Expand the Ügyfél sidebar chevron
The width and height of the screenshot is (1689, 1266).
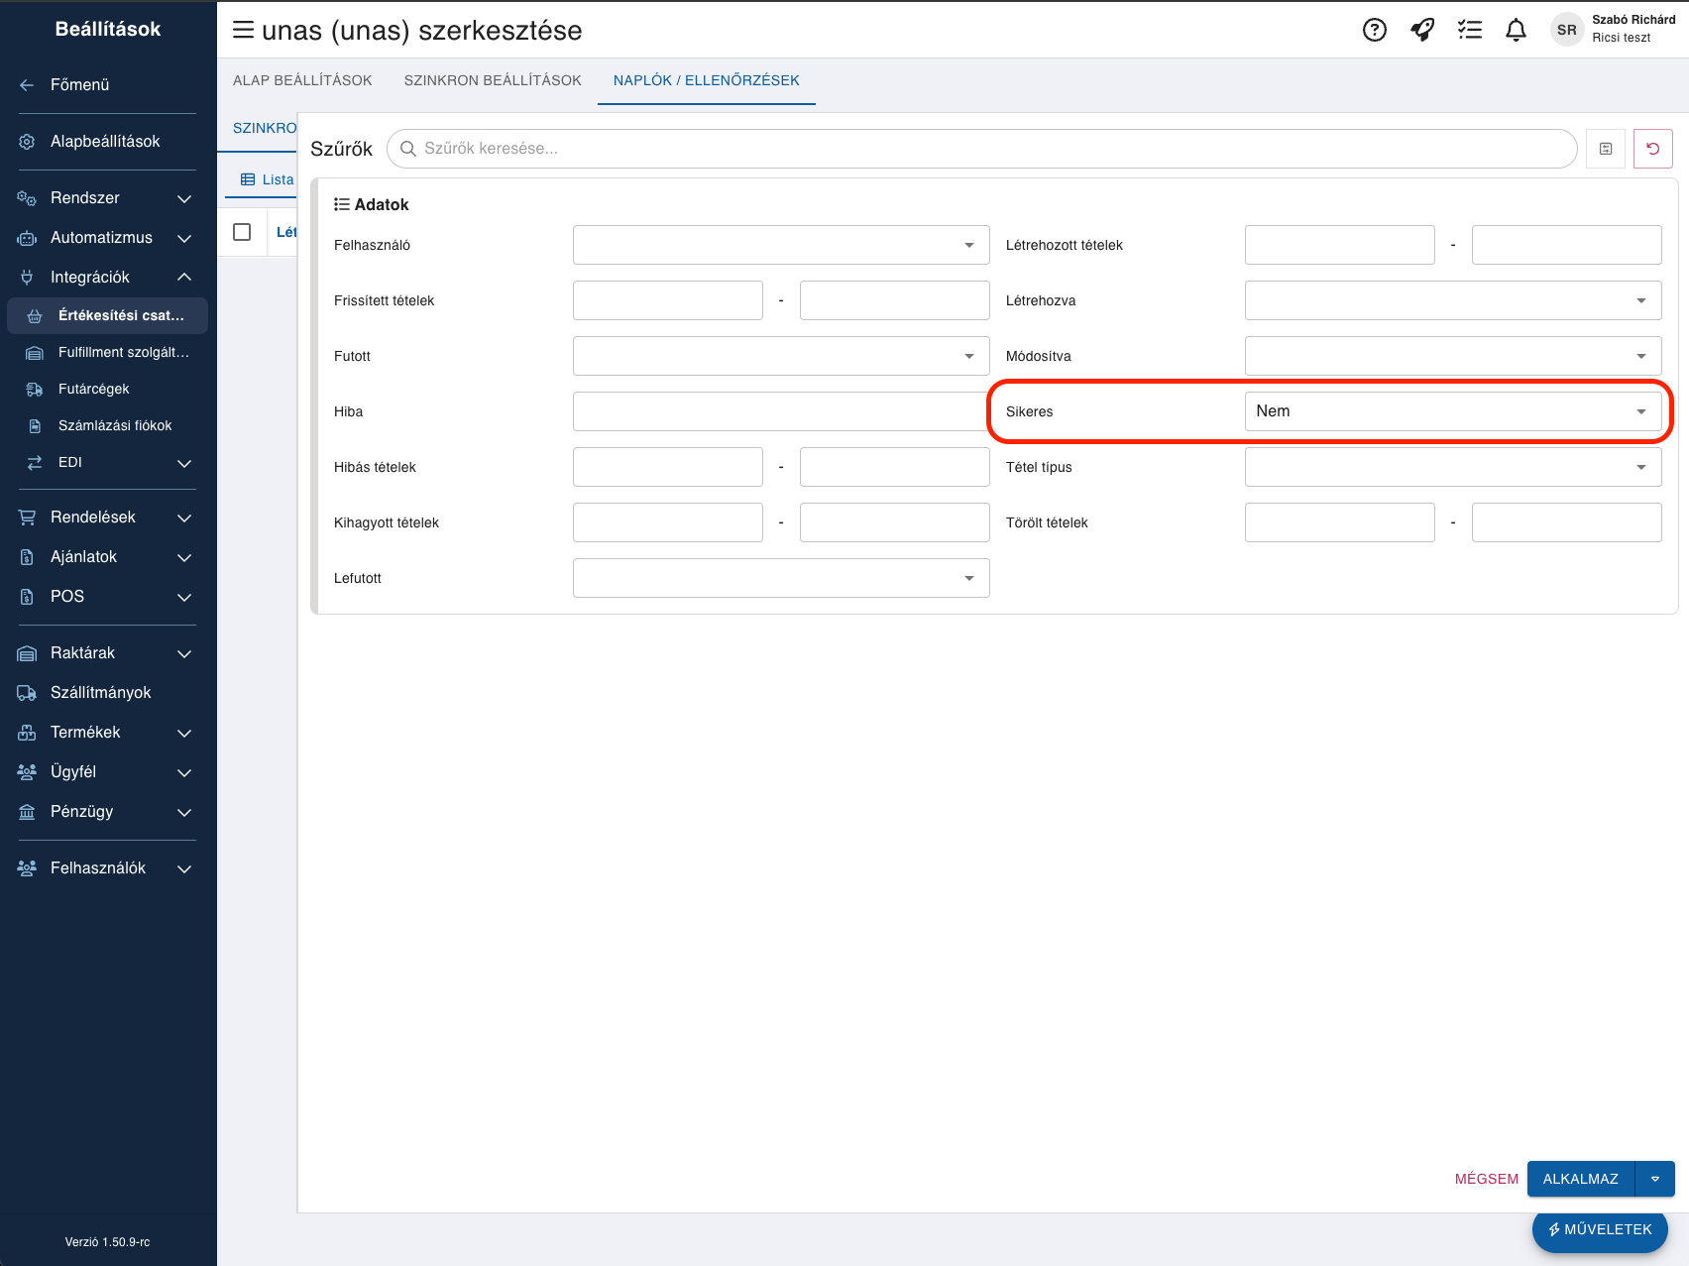click(x=184, y=772)
